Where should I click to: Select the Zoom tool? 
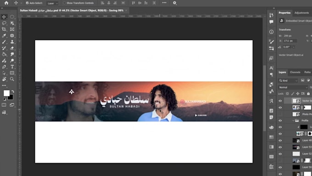point(12,79)
